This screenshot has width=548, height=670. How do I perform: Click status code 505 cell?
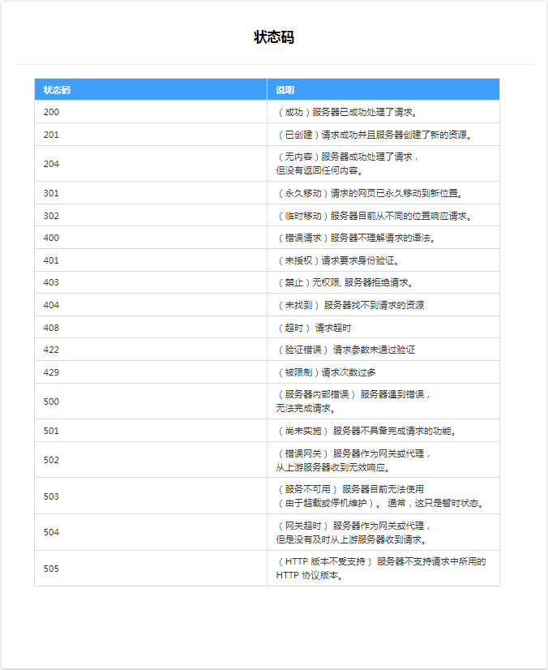(x=151, y=569)
